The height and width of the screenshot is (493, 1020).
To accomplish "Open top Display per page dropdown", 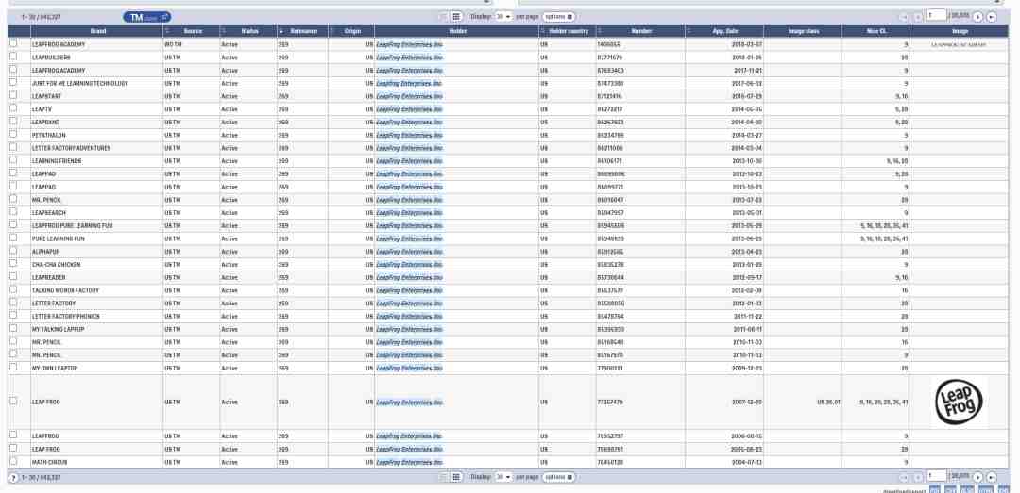I will (503, 16).
